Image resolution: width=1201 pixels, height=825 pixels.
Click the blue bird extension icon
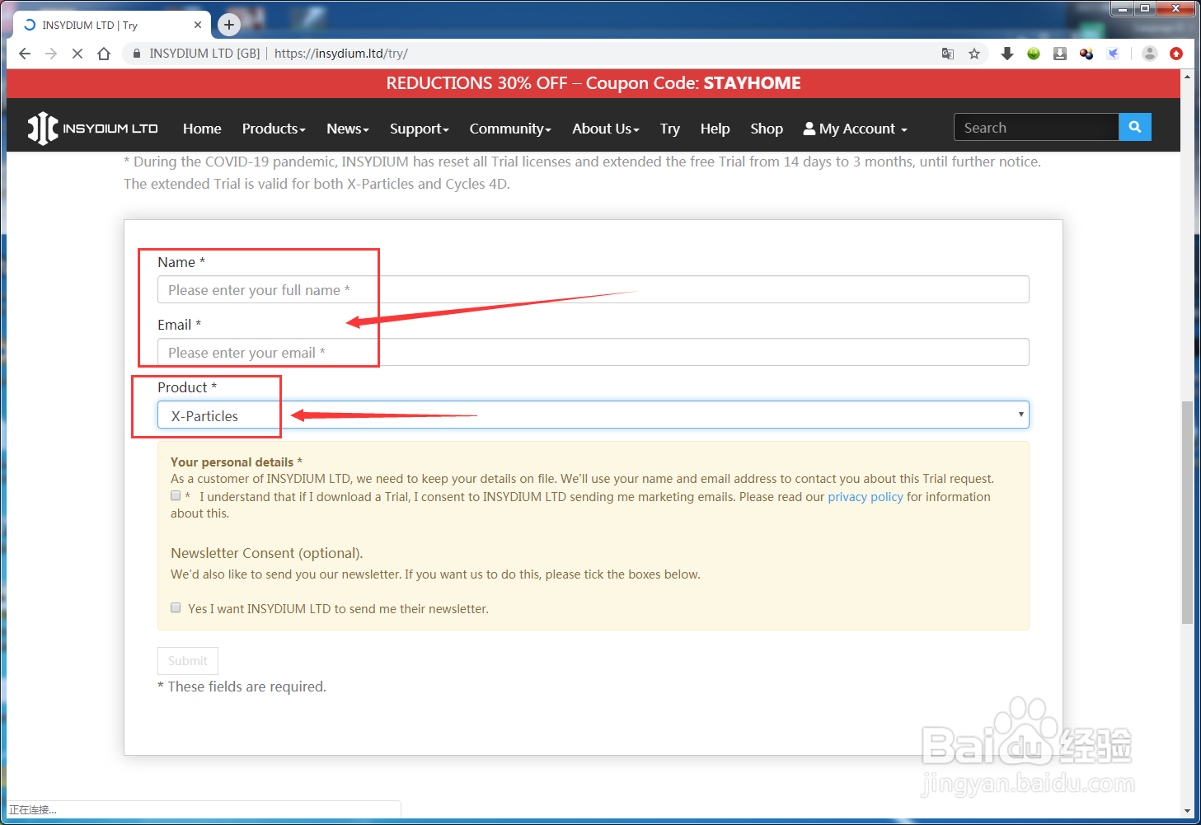tap(1113, 54)
